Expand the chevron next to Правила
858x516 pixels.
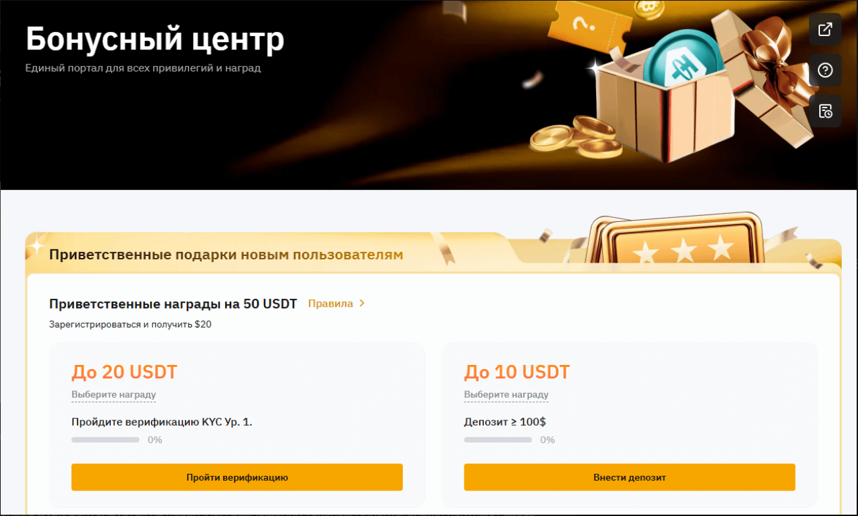tap(362, 303)
